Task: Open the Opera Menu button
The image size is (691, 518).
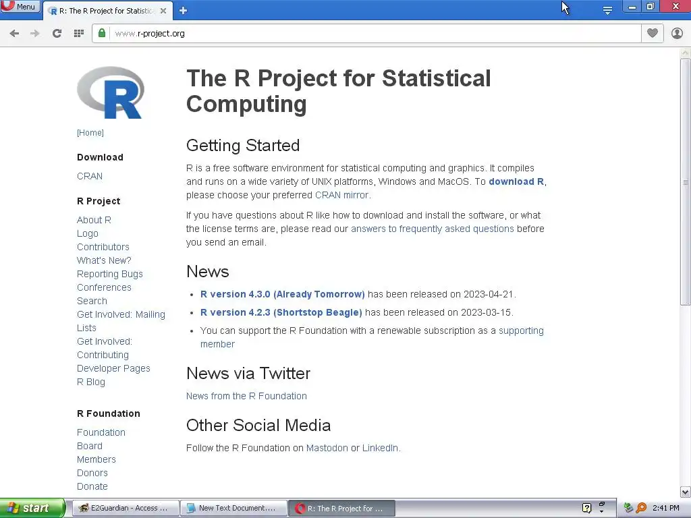Action: [x=20, y=7]
